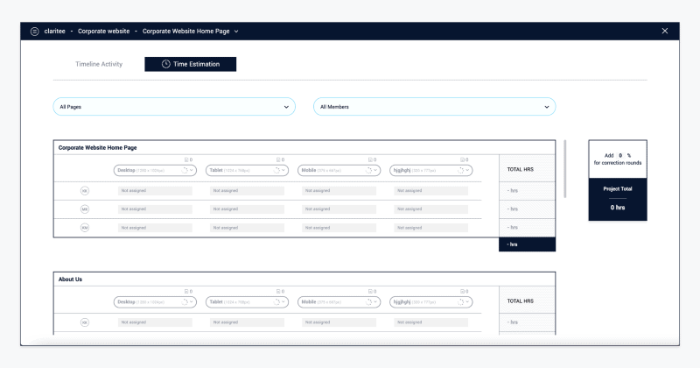Click the progress circle icon in Home Page Tablet pill
This screenshot has height=368, width=700.
(278, 170)
